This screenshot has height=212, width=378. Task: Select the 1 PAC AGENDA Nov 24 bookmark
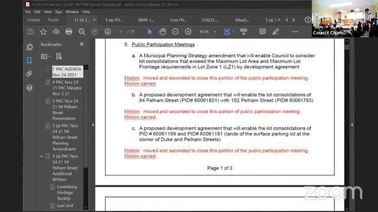point(67,72)
